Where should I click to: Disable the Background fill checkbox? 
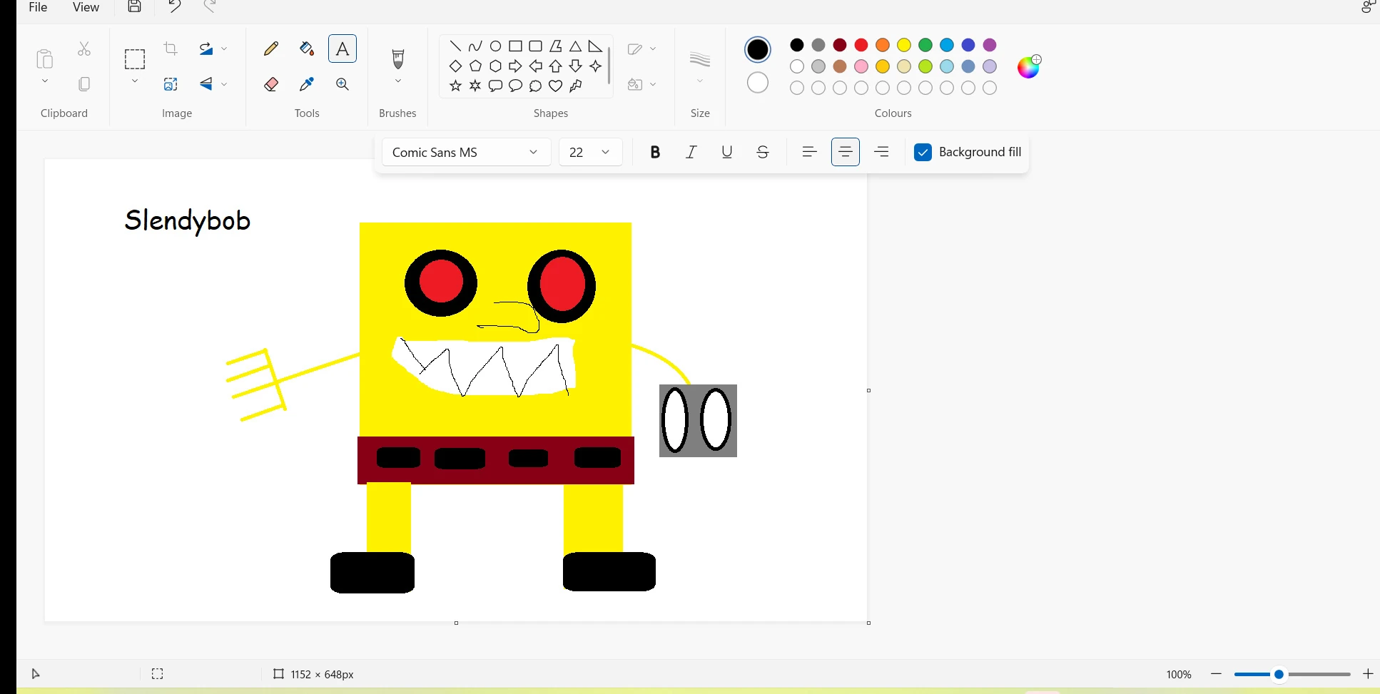click(x=923, y=152)
